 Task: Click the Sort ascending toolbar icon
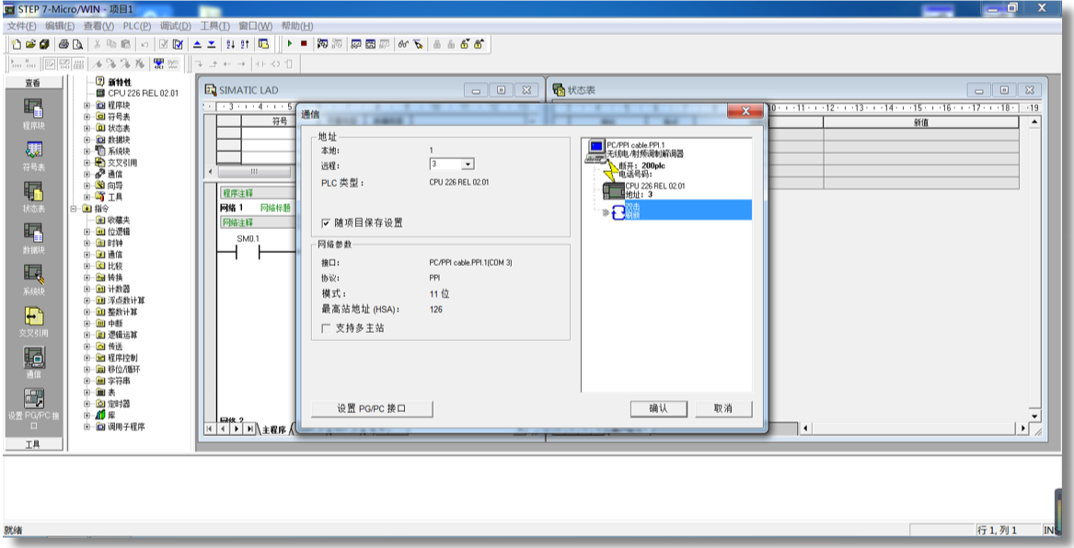click(231, 44)
